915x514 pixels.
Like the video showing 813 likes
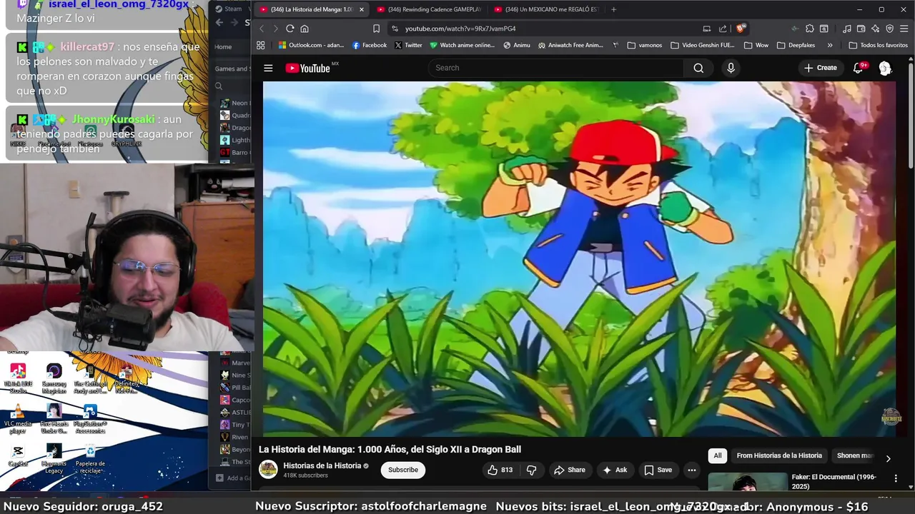click(x=500, y=470)
